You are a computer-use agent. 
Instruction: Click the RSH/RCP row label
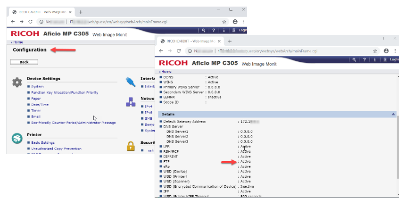click(x=171, y=151)
